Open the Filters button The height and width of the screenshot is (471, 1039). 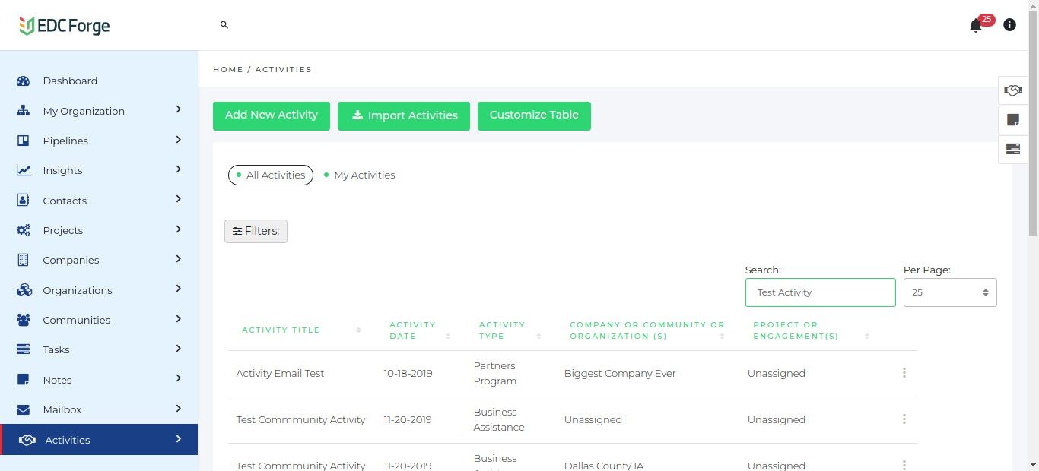coord(256,231)
